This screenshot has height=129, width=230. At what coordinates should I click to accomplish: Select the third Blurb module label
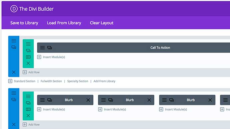click(191, 100)
